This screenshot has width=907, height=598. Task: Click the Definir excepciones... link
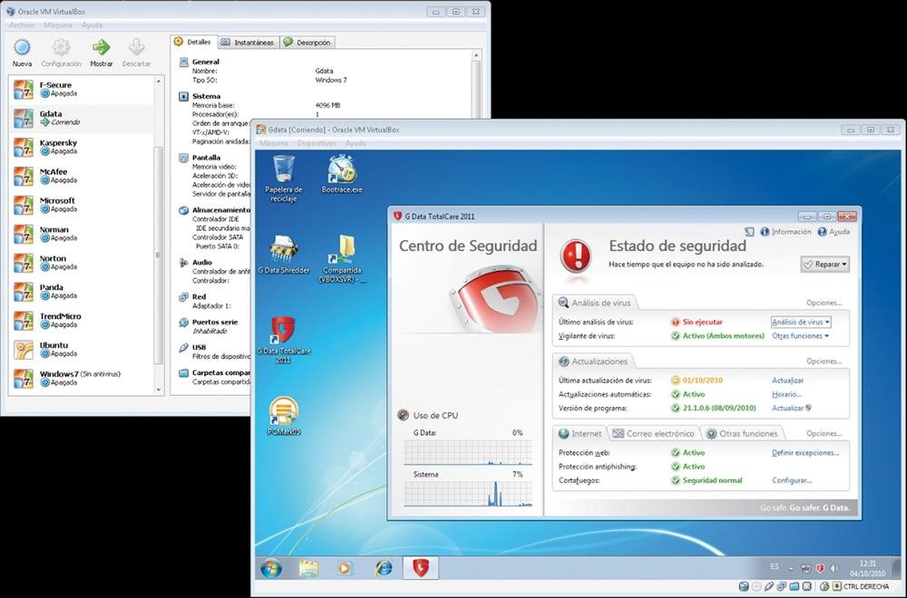[x=805, y=452]
